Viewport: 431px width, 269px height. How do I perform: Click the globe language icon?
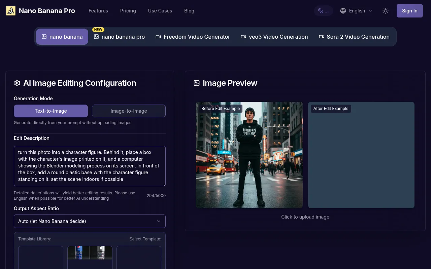[x=343, y=11]
